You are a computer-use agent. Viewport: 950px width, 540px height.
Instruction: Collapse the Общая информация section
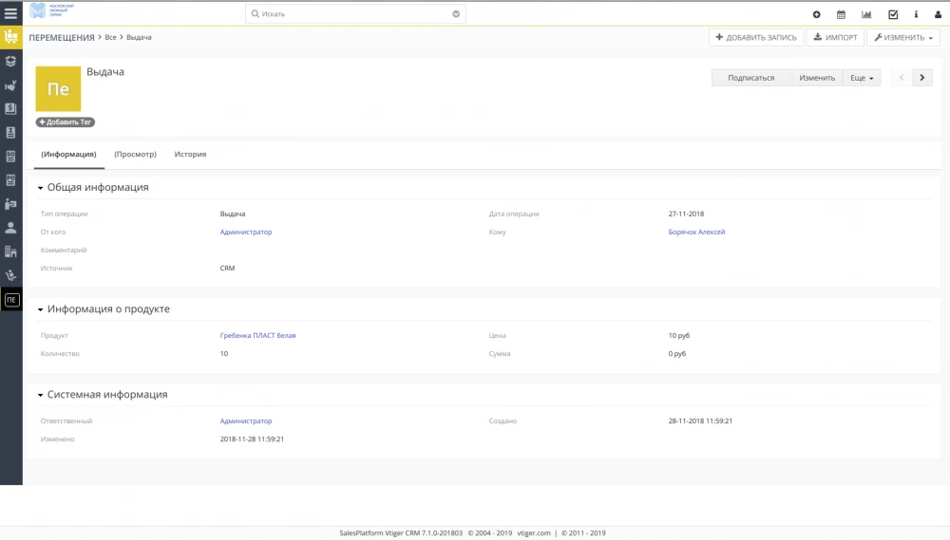click(x=41, y=188)
